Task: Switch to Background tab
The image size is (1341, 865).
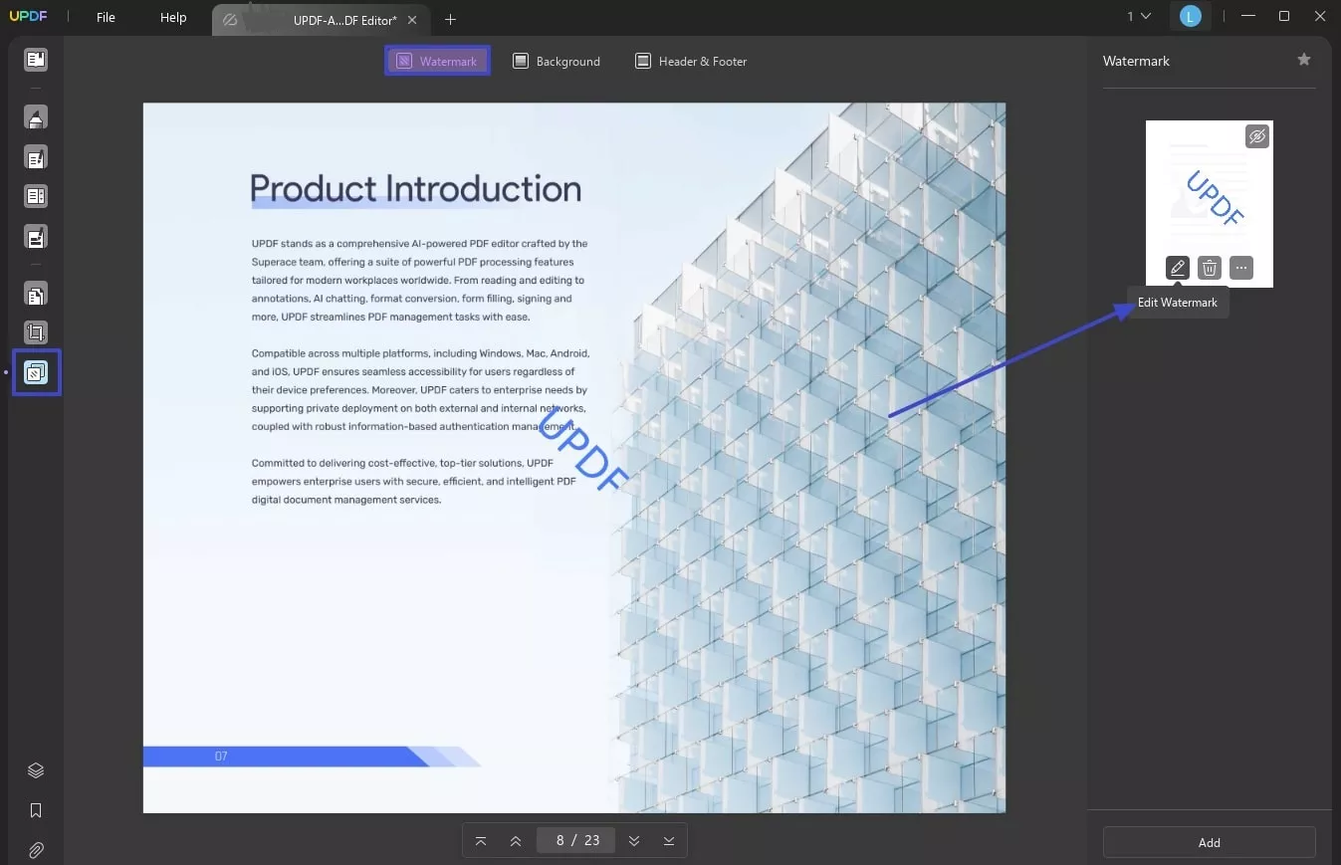Action: [557, 61]
